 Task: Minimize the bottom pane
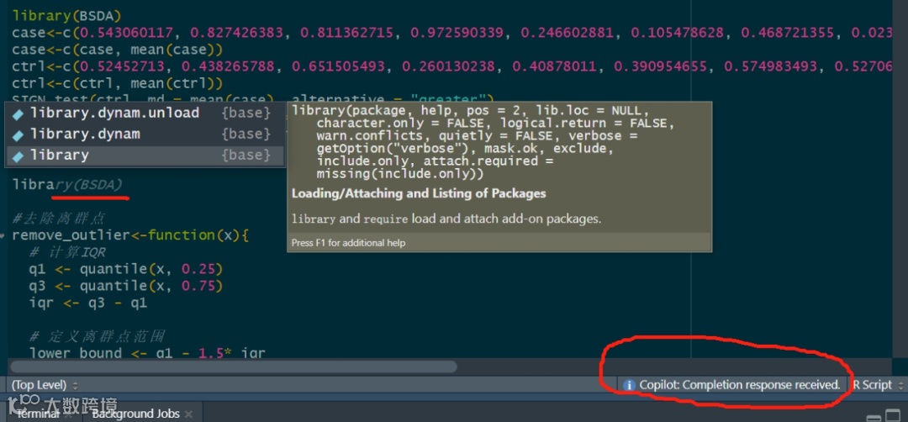tap(873, 417)
